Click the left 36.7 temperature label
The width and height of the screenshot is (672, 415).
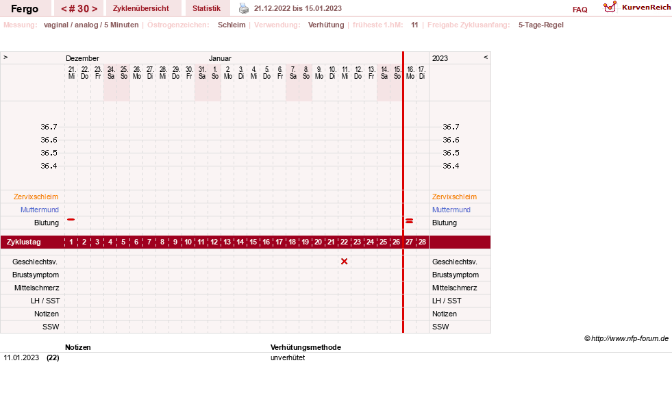pyautogui.click(x=49, y=127)
